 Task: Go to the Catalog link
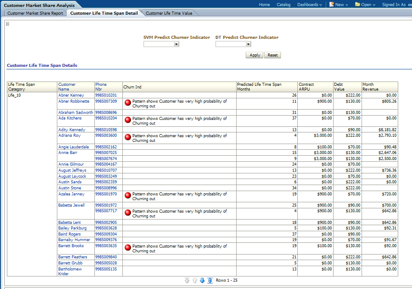(x=283, y=5)
